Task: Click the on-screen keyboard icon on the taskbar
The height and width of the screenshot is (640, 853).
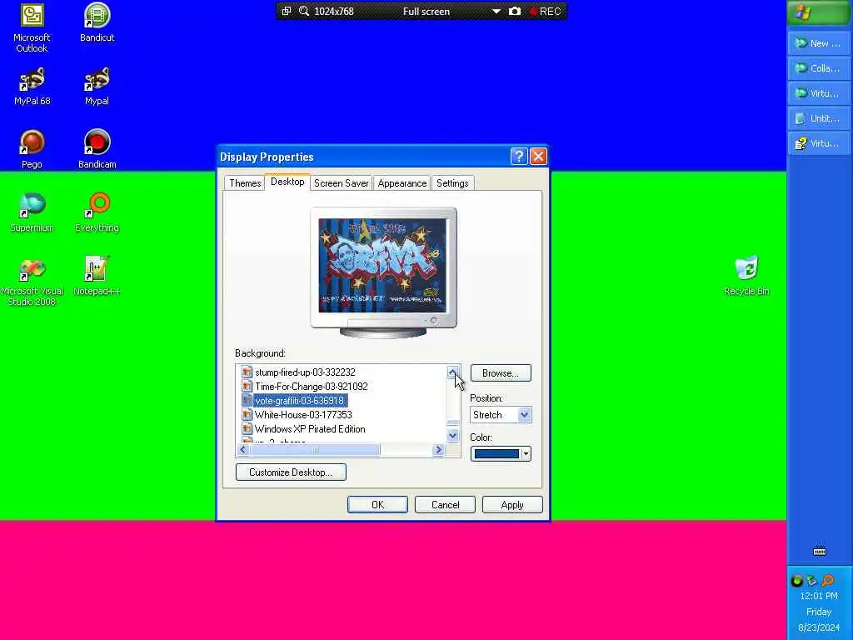Action: (x=820, y=552)
